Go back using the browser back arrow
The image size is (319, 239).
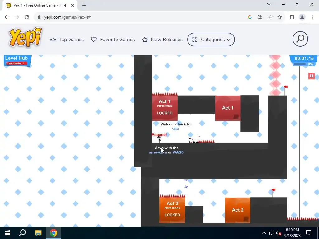point(7,17)
